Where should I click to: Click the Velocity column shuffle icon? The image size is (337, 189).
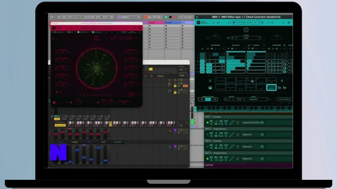[232, 49]
